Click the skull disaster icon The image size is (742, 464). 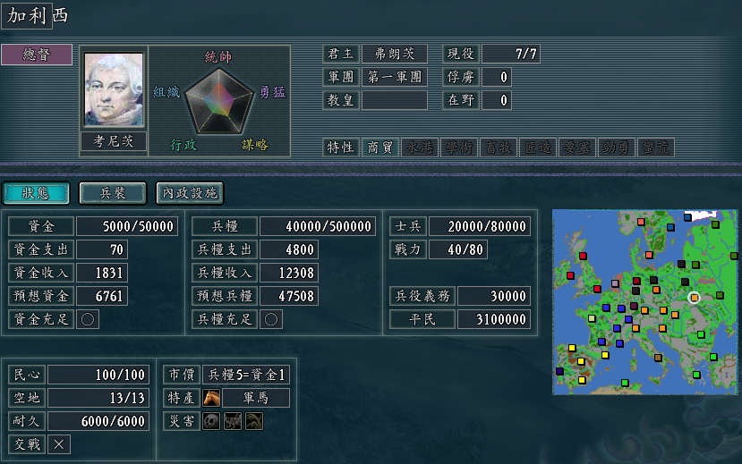click(x=211, y=421)
